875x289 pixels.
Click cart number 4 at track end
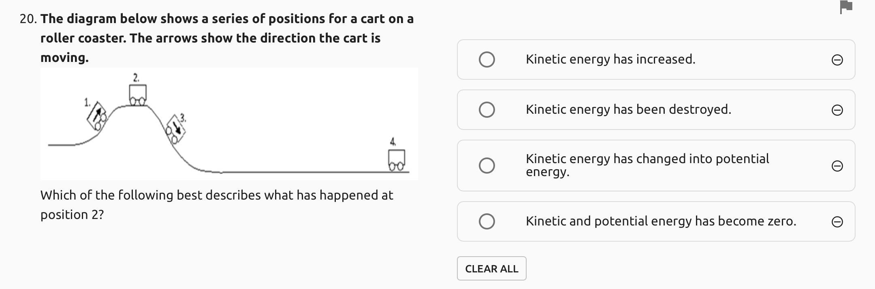[x=396, y=160]
